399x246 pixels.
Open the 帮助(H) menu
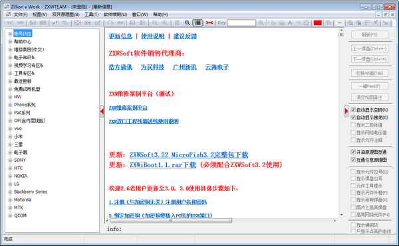tap(160, 15)
